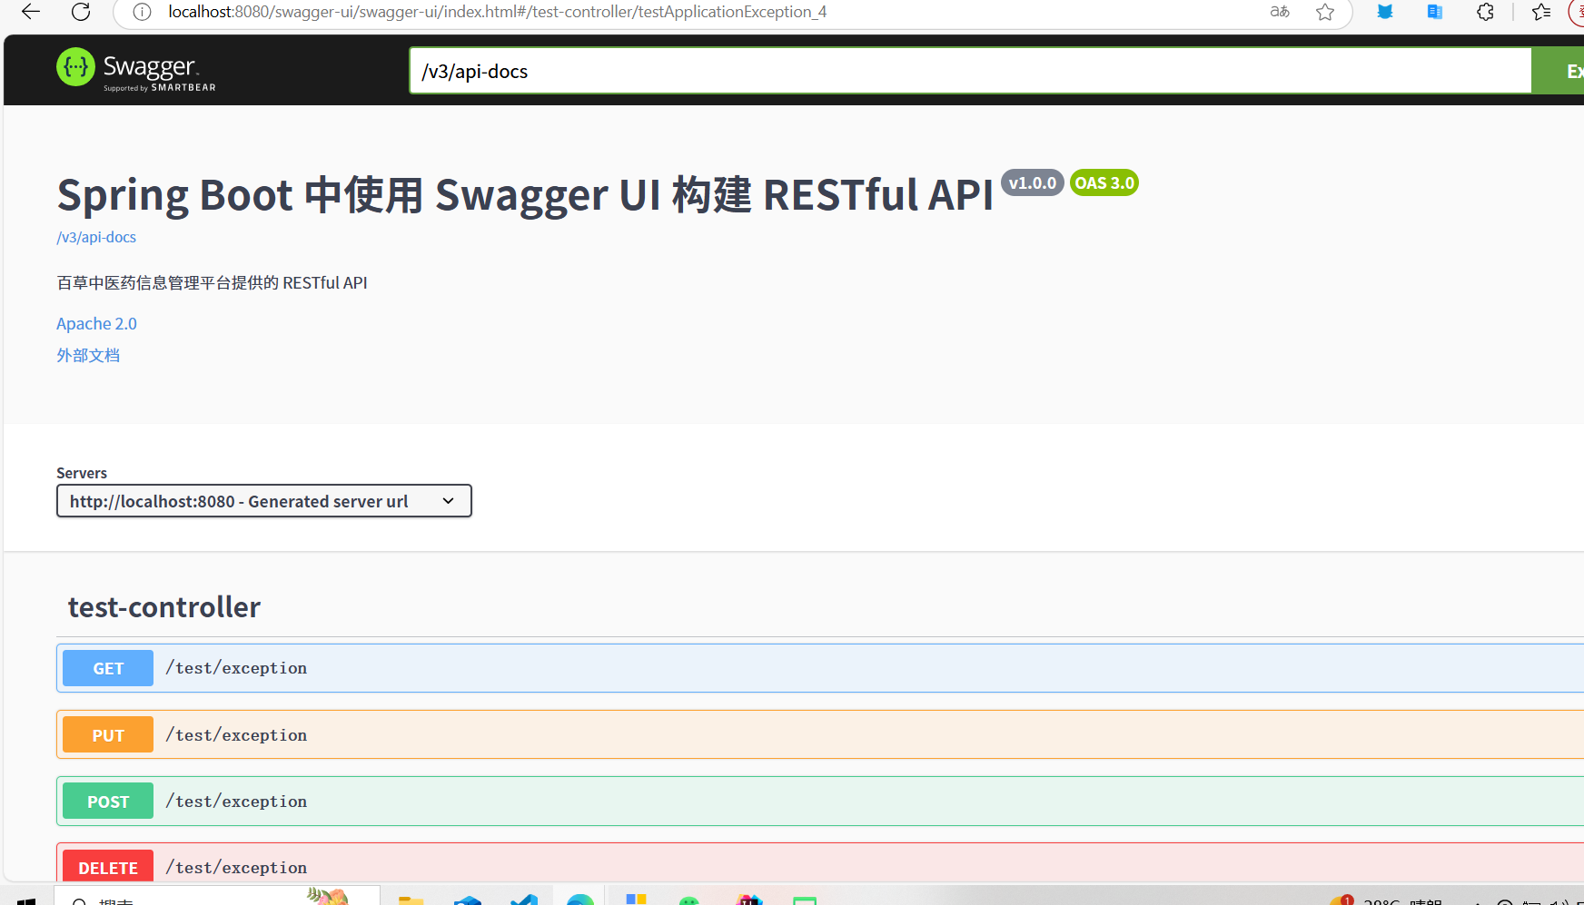This screenshot has height=905, width=1584.
Task: Expand the PUT /test/exception operation
Action: click(820, 734)
